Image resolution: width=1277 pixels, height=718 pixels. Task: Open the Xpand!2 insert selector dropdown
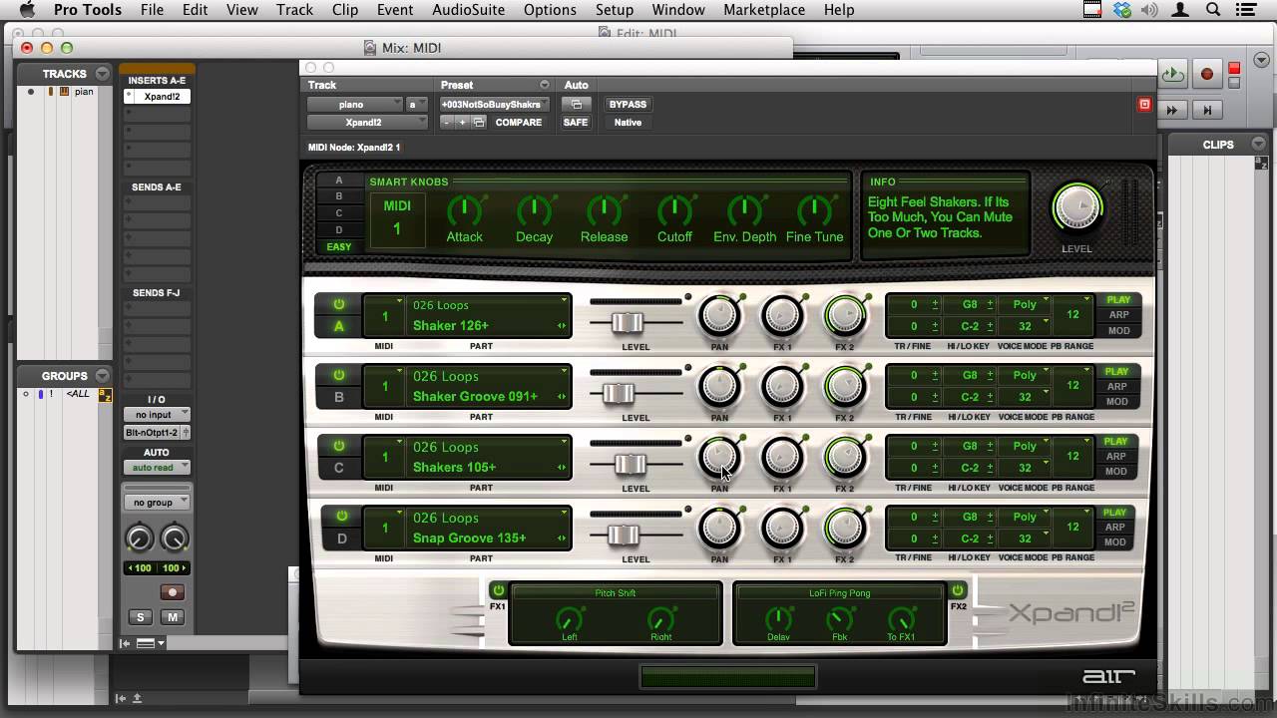[x=366, y=123]
